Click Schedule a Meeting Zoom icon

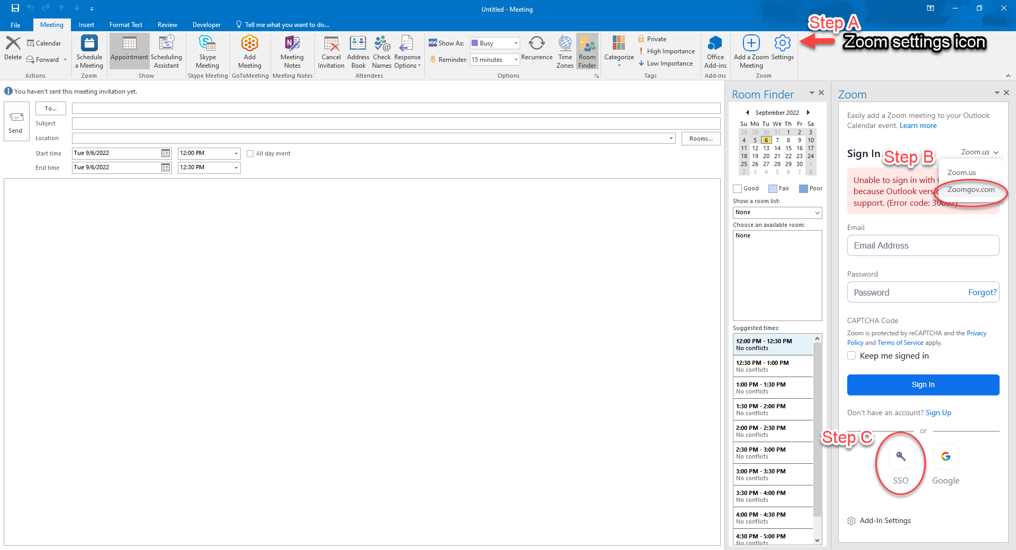click(x=89, y=43)
